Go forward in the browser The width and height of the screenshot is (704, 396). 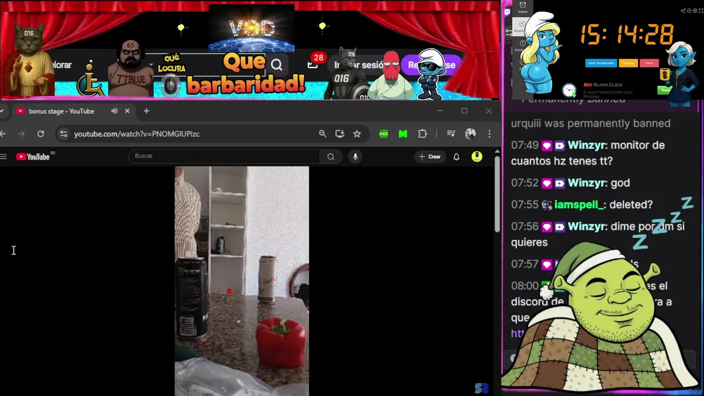(21, 134)
